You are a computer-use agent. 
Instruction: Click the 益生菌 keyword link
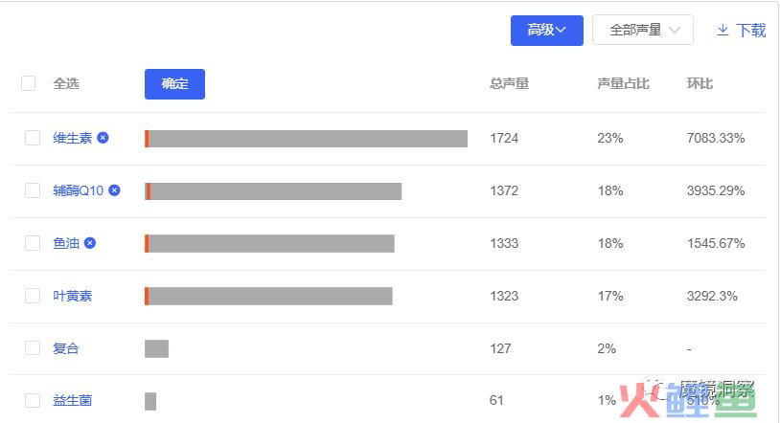[x=73, y=400]
